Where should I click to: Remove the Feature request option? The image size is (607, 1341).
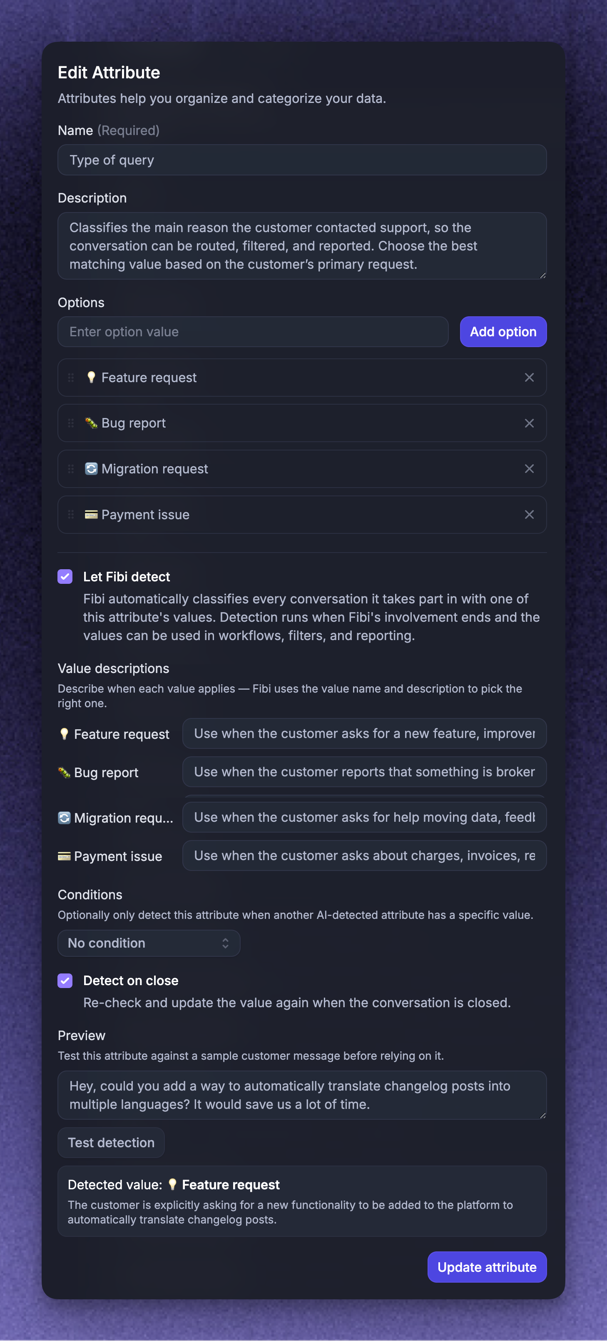(x=529, y=378)
